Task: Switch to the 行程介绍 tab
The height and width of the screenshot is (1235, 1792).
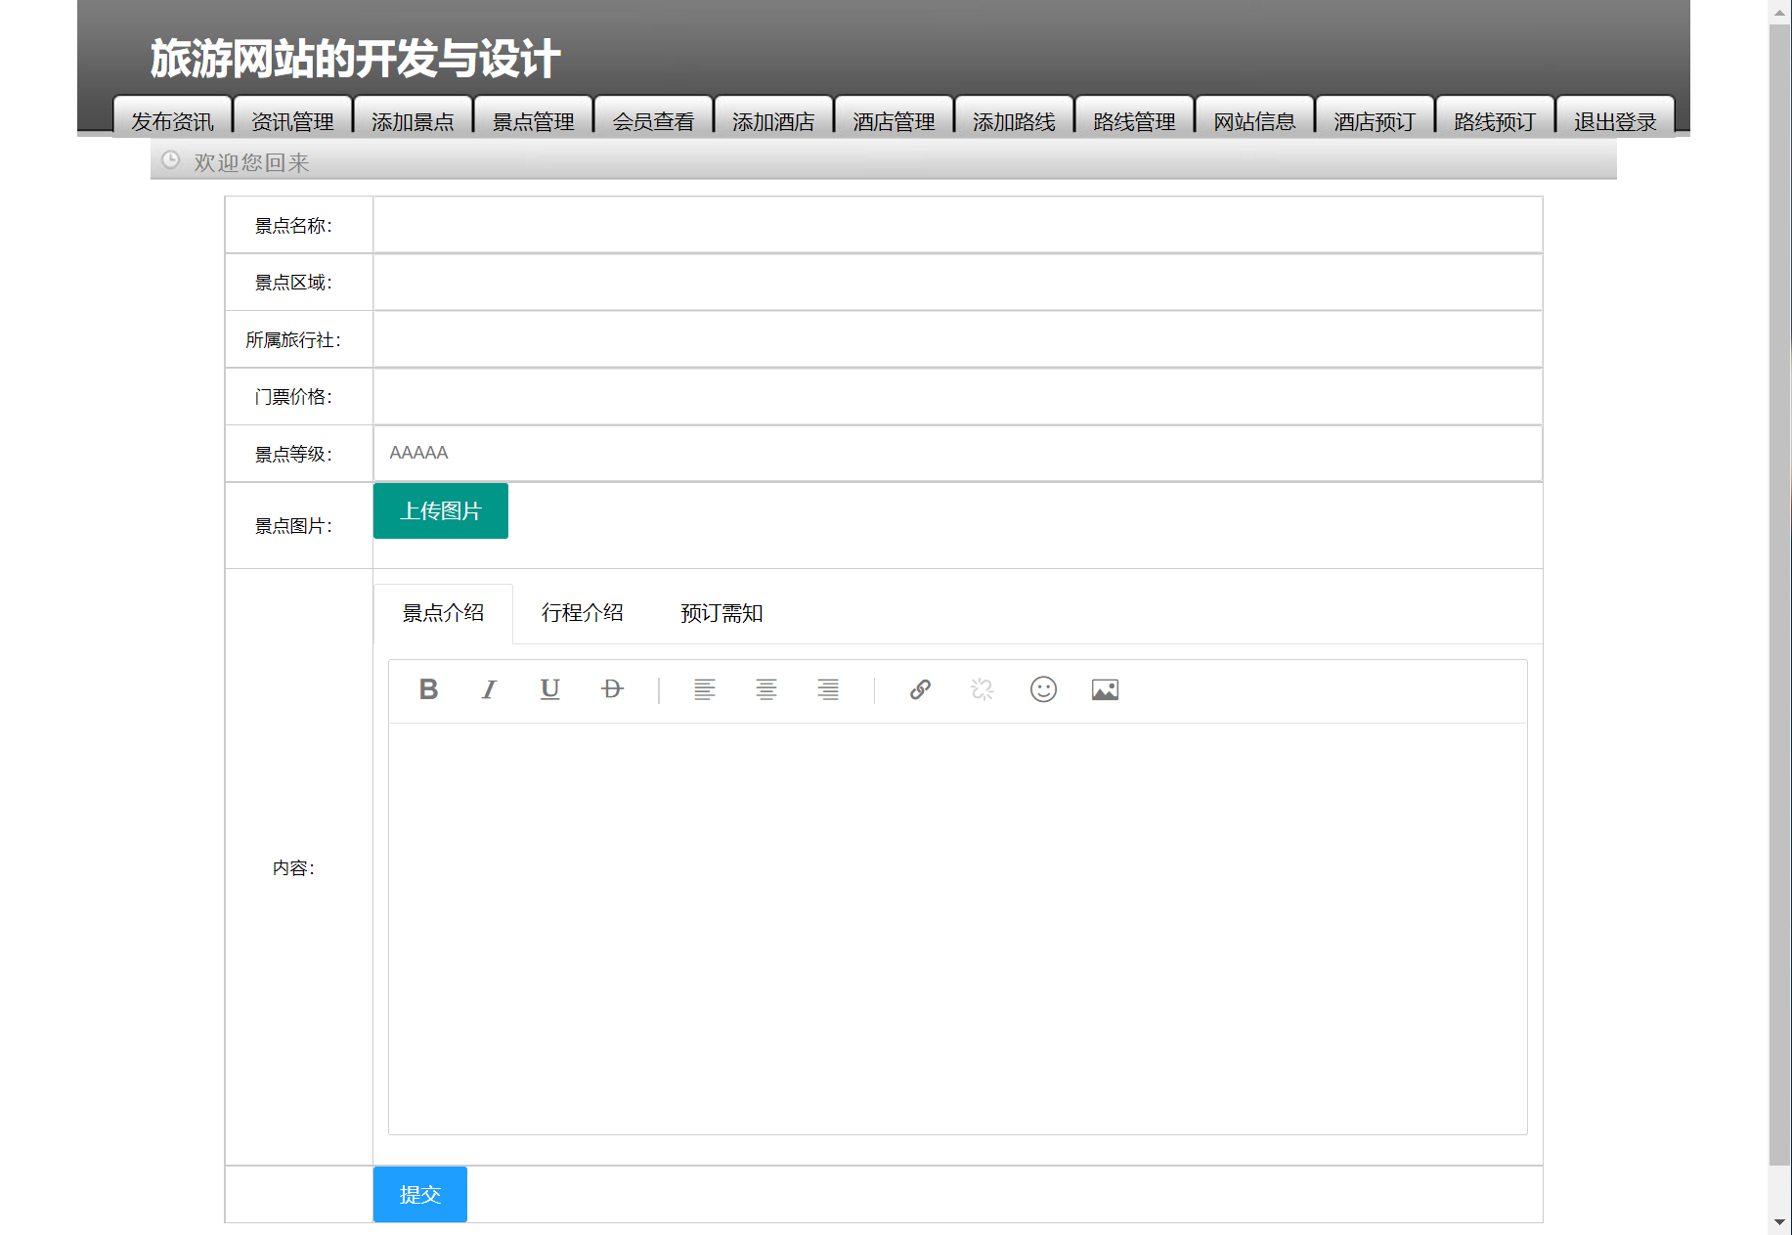Action: (583, 613)
